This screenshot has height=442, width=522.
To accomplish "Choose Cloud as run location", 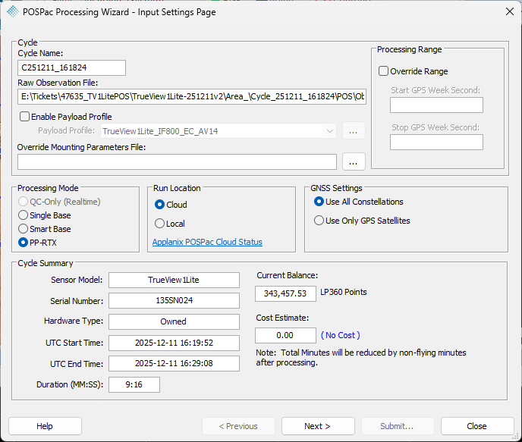I will click(x=159, y=205).
